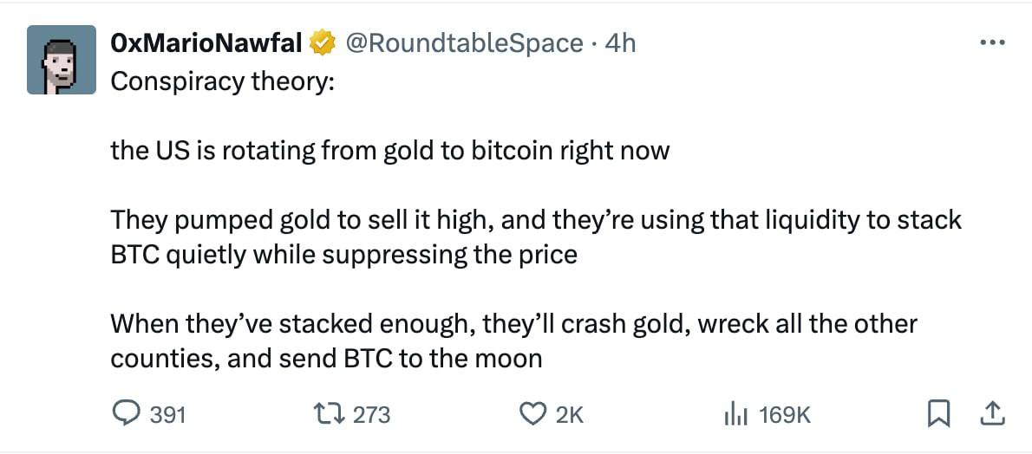Like the post with heart icon

pos(531,414)
